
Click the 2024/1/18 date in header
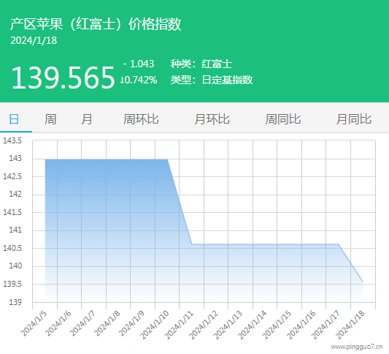pos(34,40)
